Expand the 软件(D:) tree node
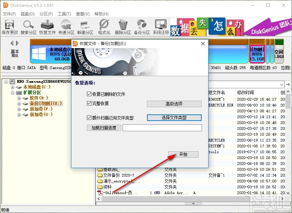This screenshot has height=213, width=292. (x=19, y=98)
